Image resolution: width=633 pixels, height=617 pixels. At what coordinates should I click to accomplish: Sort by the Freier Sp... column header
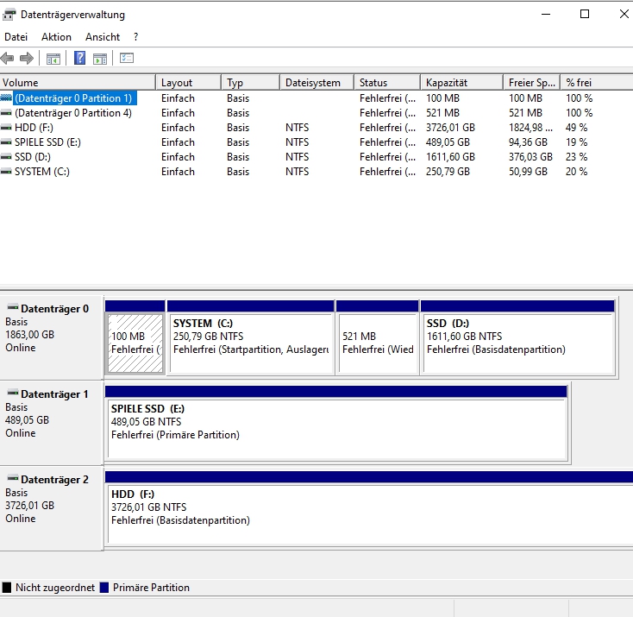pyautogui.click(x=532, y=83)
